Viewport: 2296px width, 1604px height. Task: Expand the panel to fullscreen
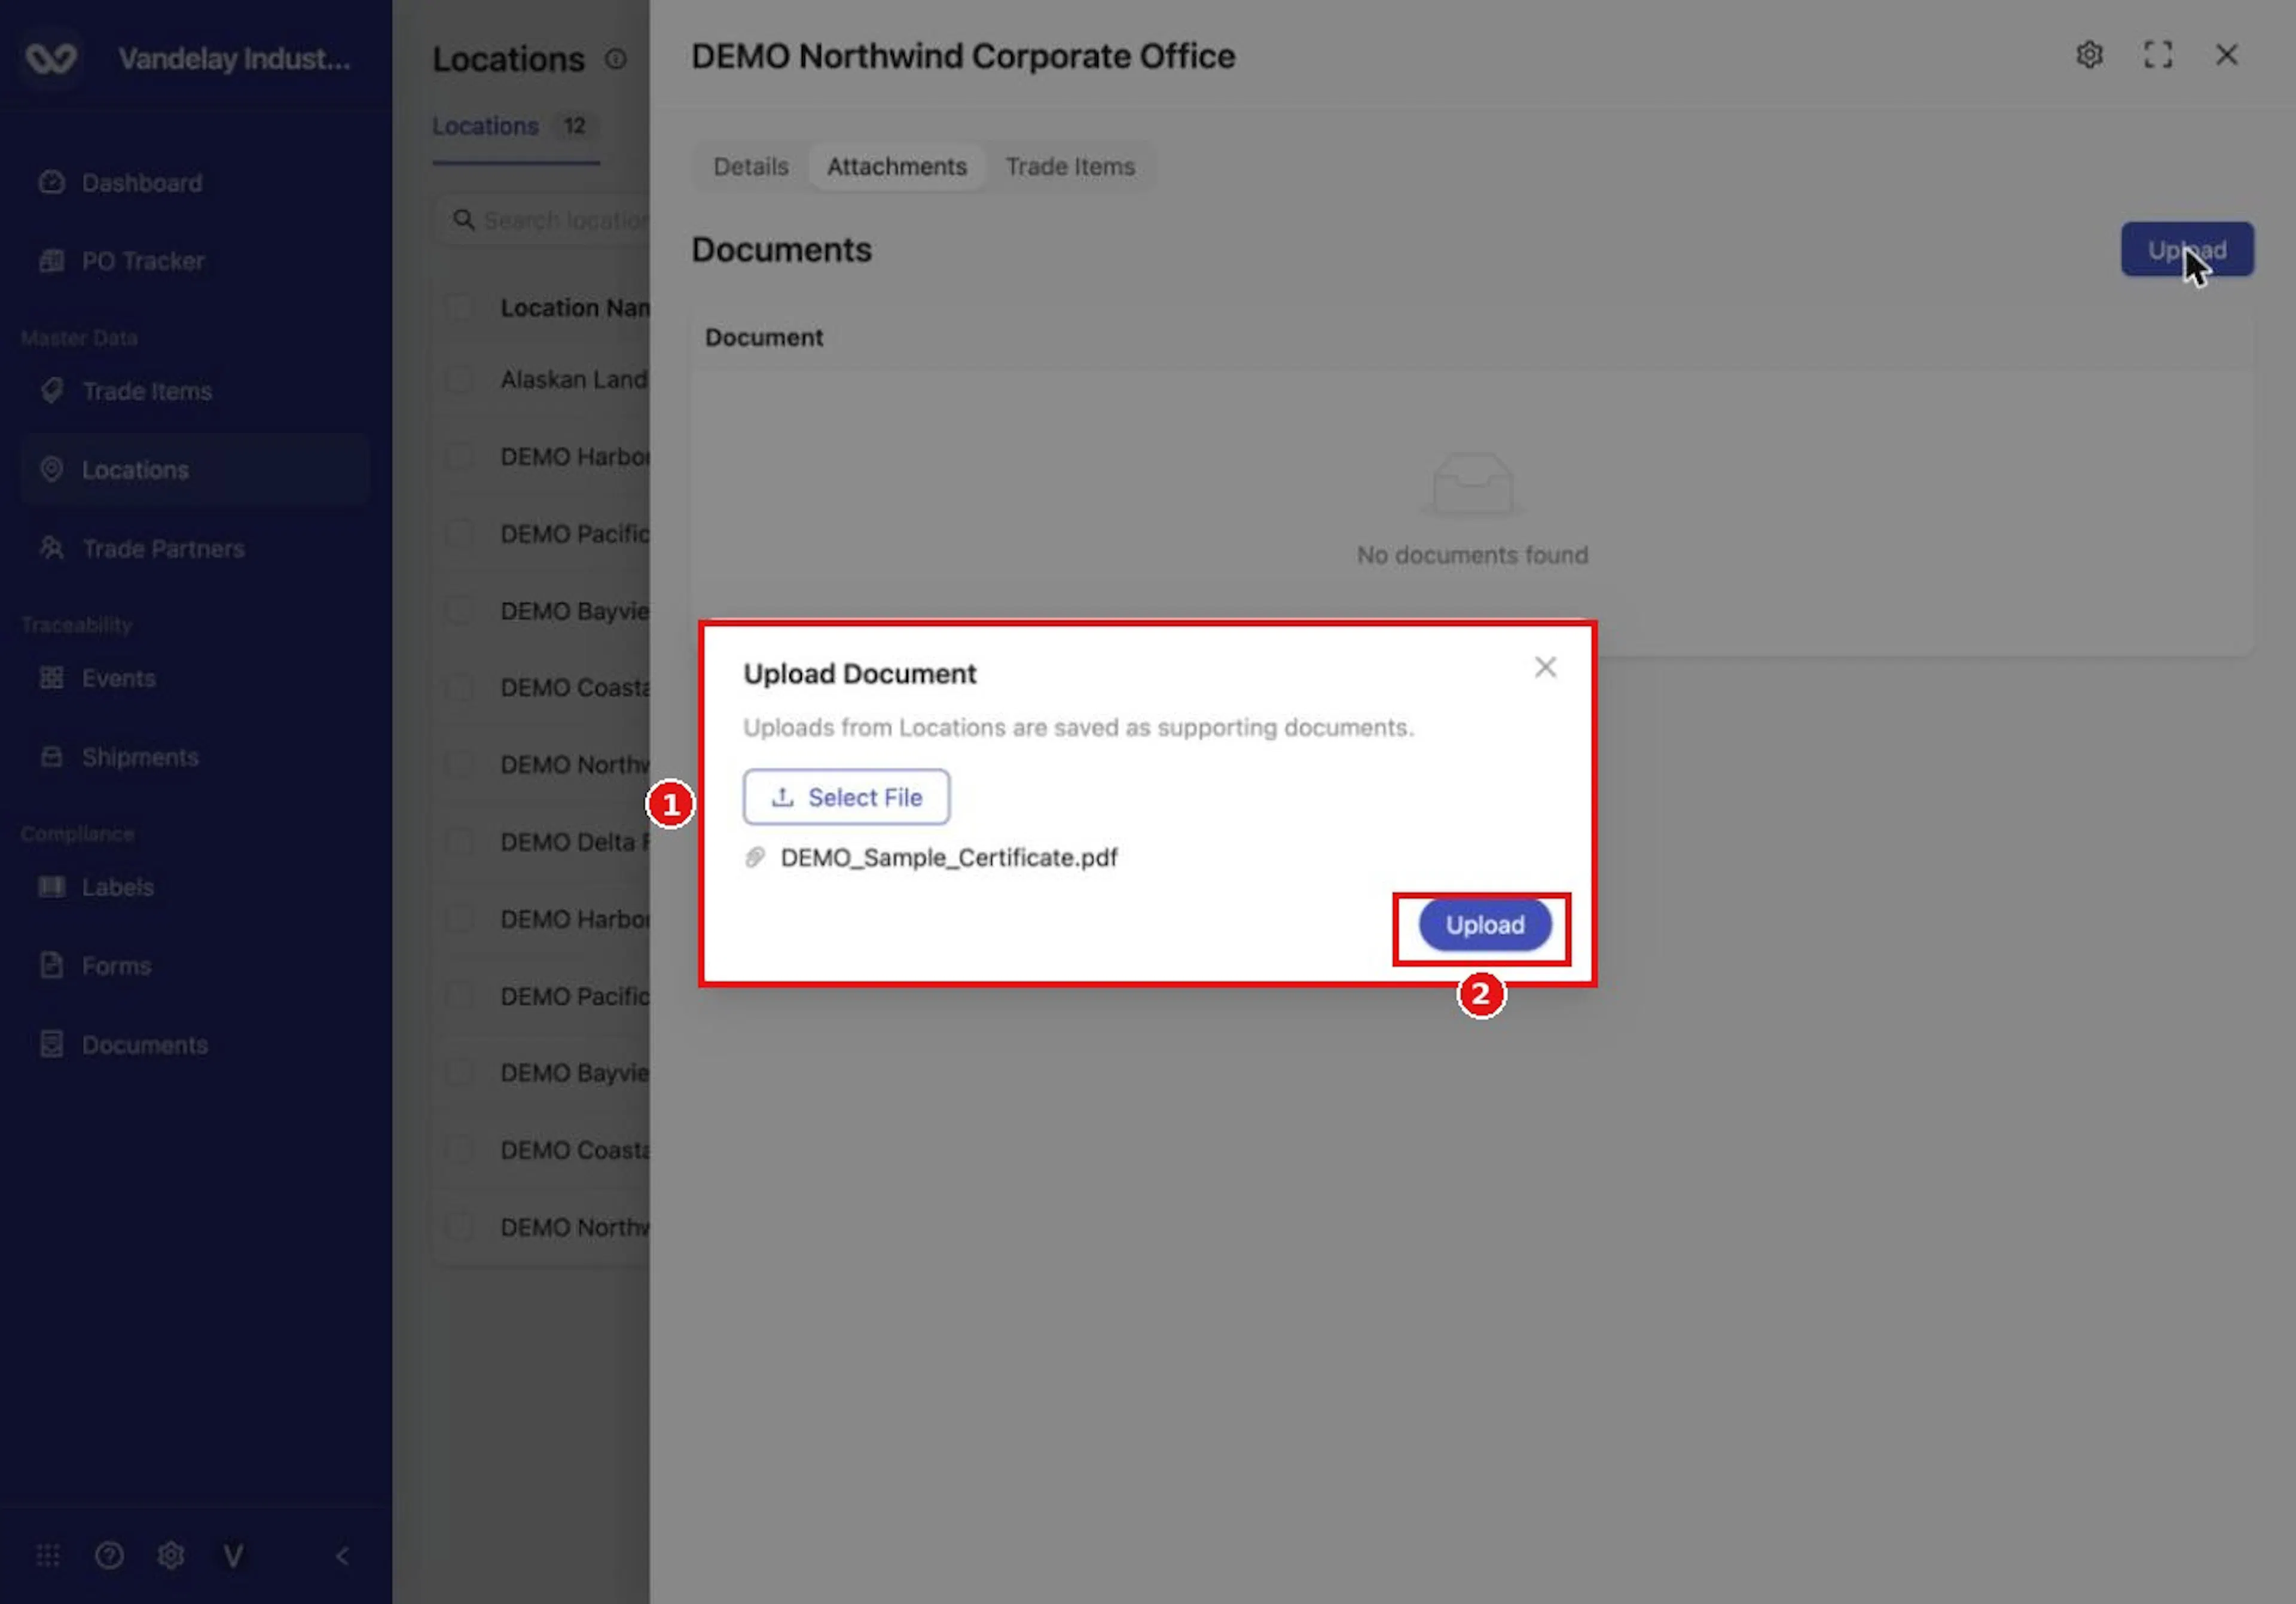coord(2158,55)
